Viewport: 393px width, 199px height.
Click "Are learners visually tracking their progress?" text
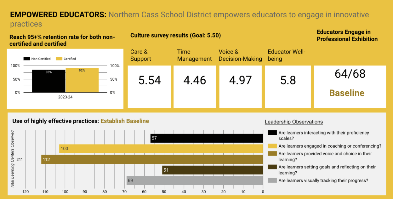click(x=323, y=180)
